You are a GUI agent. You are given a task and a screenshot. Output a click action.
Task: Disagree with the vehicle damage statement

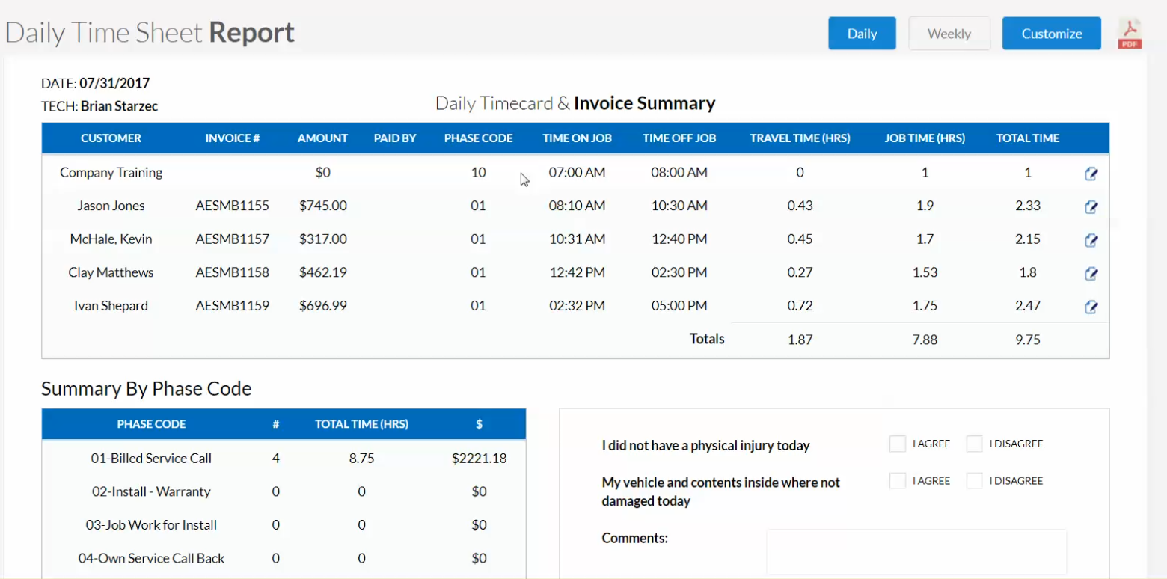(974, 480)
